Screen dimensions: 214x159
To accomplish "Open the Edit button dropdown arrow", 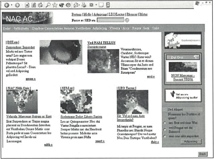I will tap(96, 5).
